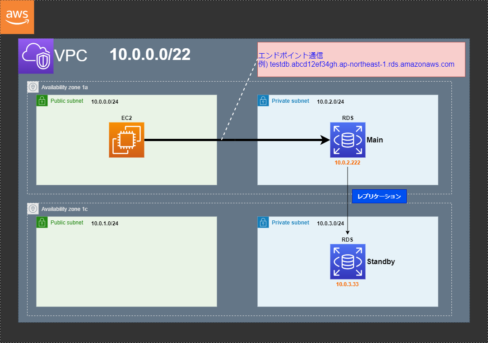Click the endpoint URL testdb.abcd12ef34gh text
The image size is (488, 343).
[362, 64]
